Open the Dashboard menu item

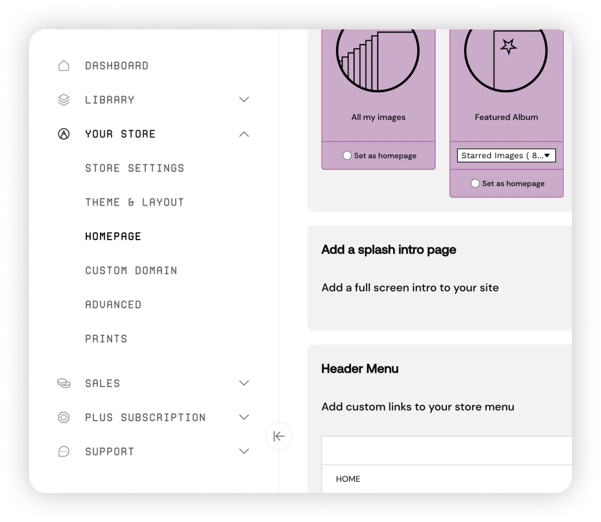point(117,66)
